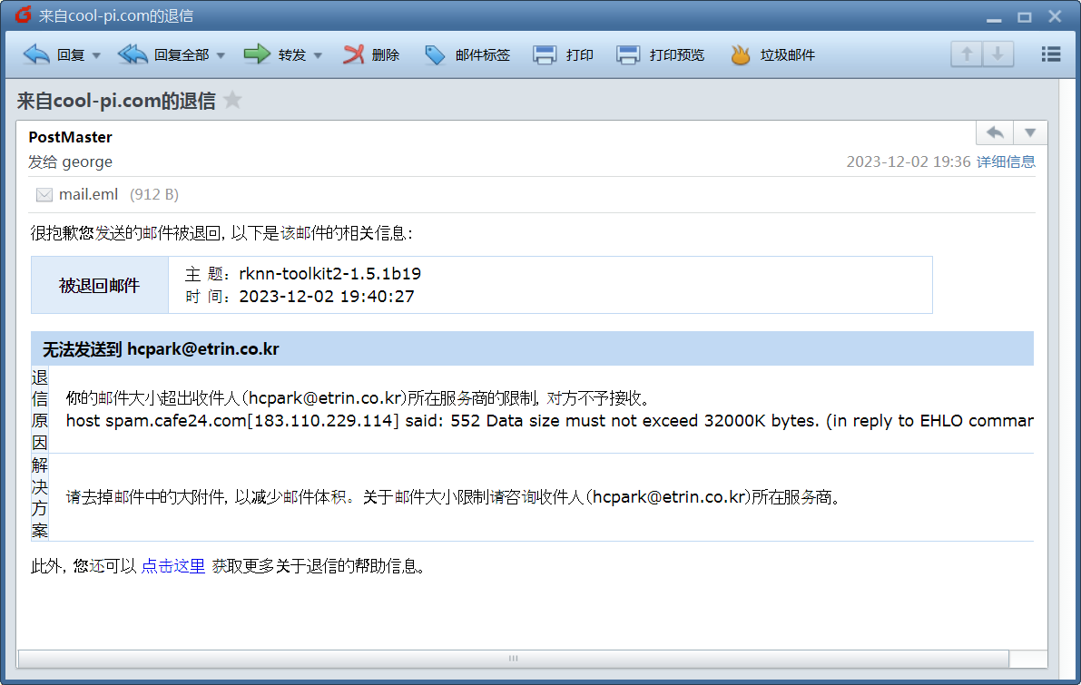Click the Foxmail logo in title bar
Viewport: 1081px width, 685px height.
pyautogui.click(x=23, y=15)
